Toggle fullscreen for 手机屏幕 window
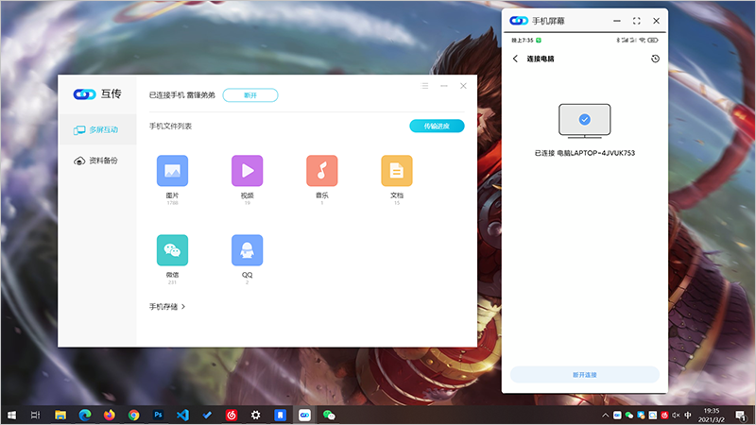756x425 pixels. (636, 21)
